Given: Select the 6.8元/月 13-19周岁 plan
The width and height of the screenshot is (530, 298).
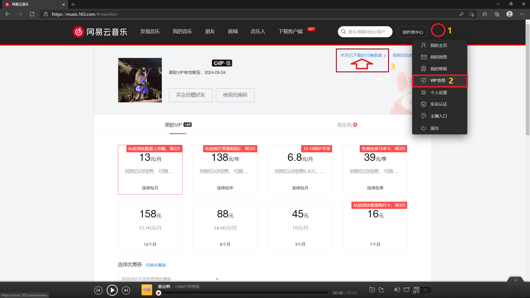Looking at the screenshot, I should (x=300, y=170).
